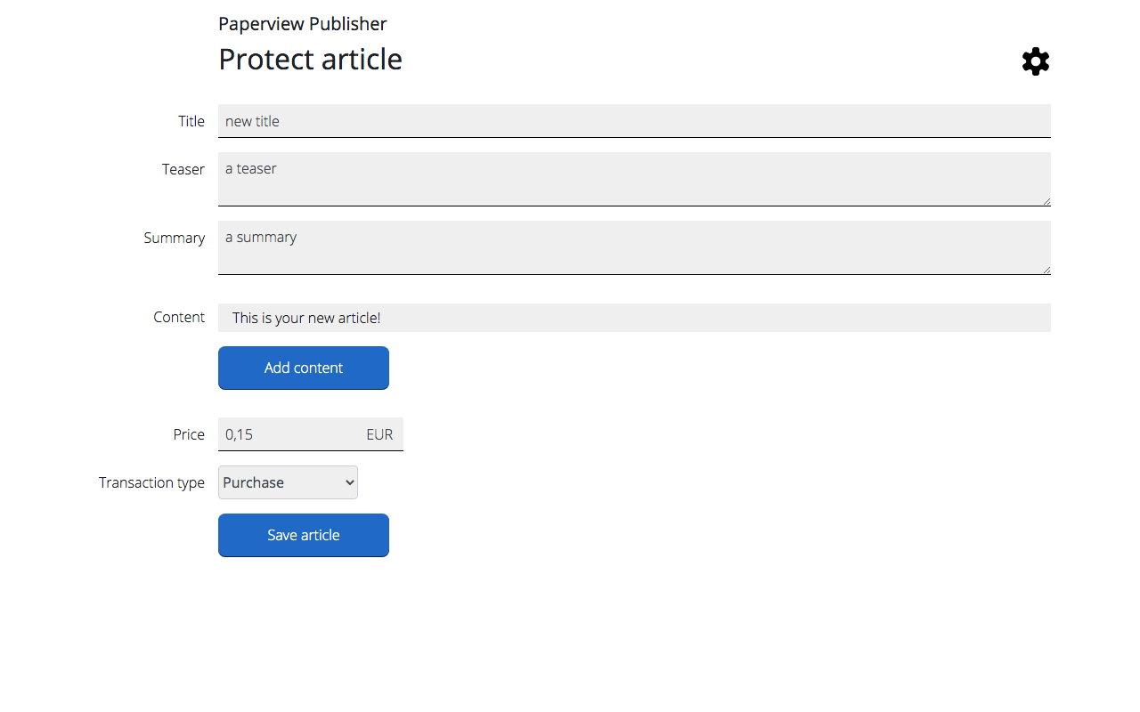Open settings via the gear icon
Viewport: 1140px width, 712px height.
click(x=1035, y=61)
